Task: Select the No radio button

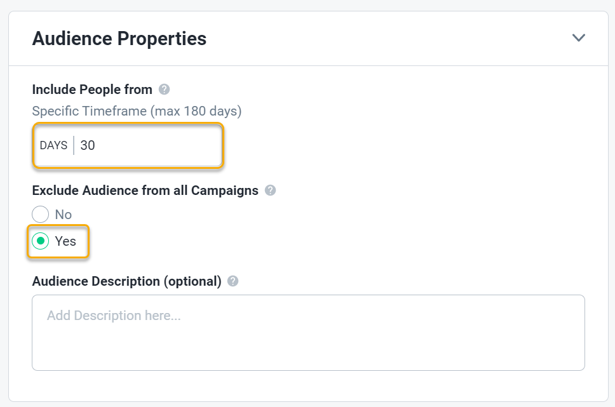Action: pos(41,215)
